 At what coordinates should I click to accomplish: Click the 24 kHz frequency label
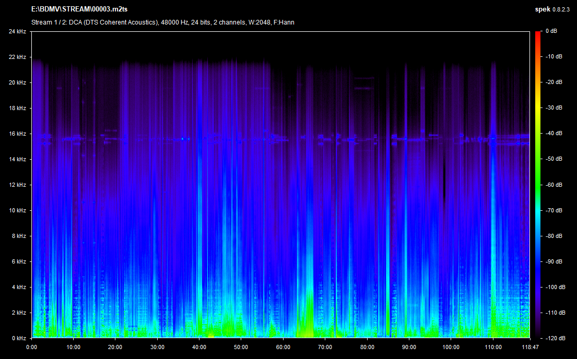17,32
